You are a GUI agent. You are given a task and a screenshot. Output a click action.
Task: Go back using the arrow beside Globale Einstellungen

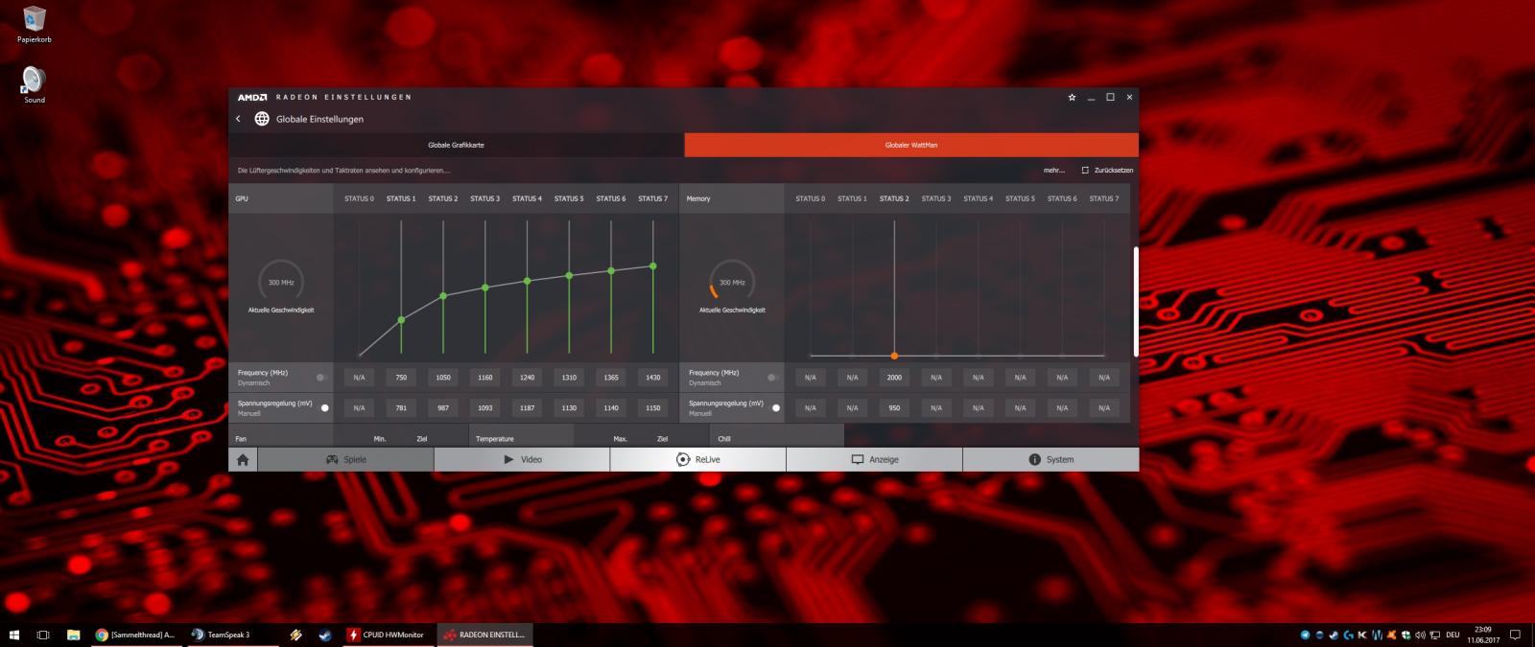coord(238,119)
